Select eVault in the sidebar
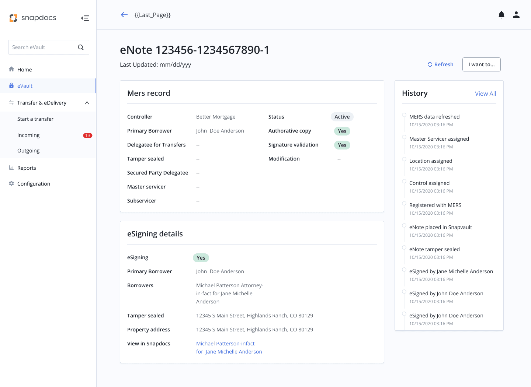 [48, 86]
